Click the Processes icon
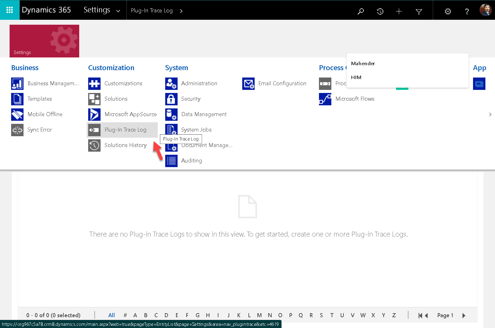The height and width of the screenshot is (328, 495). 325,84
